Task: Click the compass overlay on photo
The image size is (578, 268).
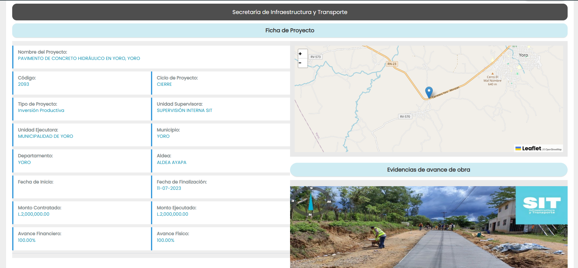Action: point(311,202)
